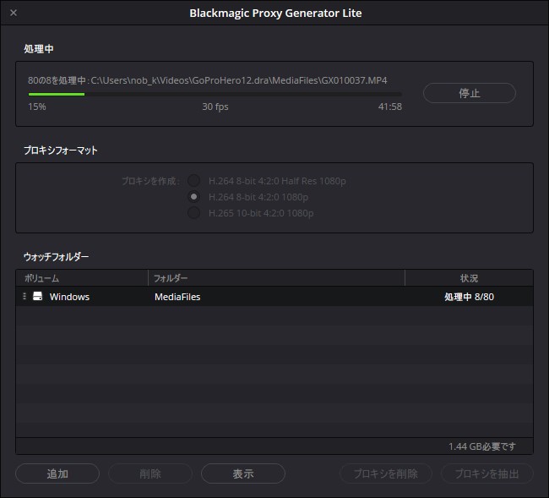Click the ボリューム column header
Image resolution: width=549 pixels, height=498 pixels.
82,278
